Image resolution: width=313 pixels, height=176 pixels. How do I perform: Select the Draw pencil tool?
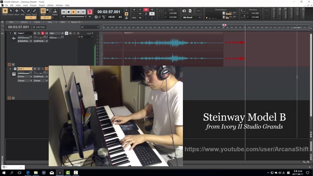[29, 11]
